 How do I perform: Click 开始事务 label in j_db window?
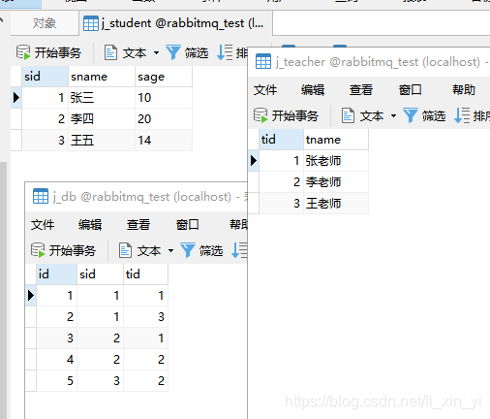click(73, 250)
